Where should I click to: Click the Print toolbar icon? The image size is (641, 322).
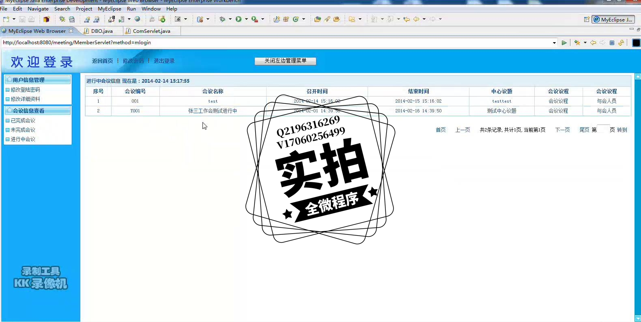point(31,19)
